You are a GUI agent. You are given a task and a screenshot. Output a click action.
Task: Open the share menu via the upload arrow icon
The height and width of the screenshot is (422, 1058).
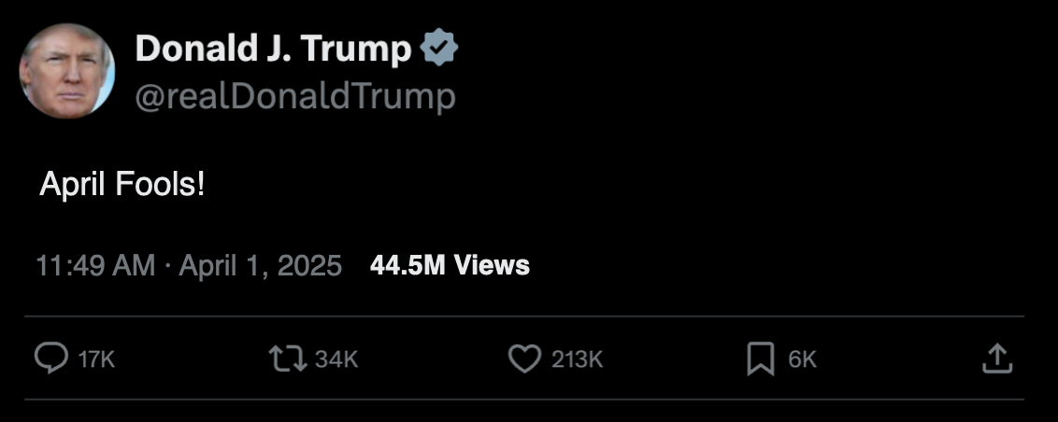pyautogui.click(x=997, y=359)
